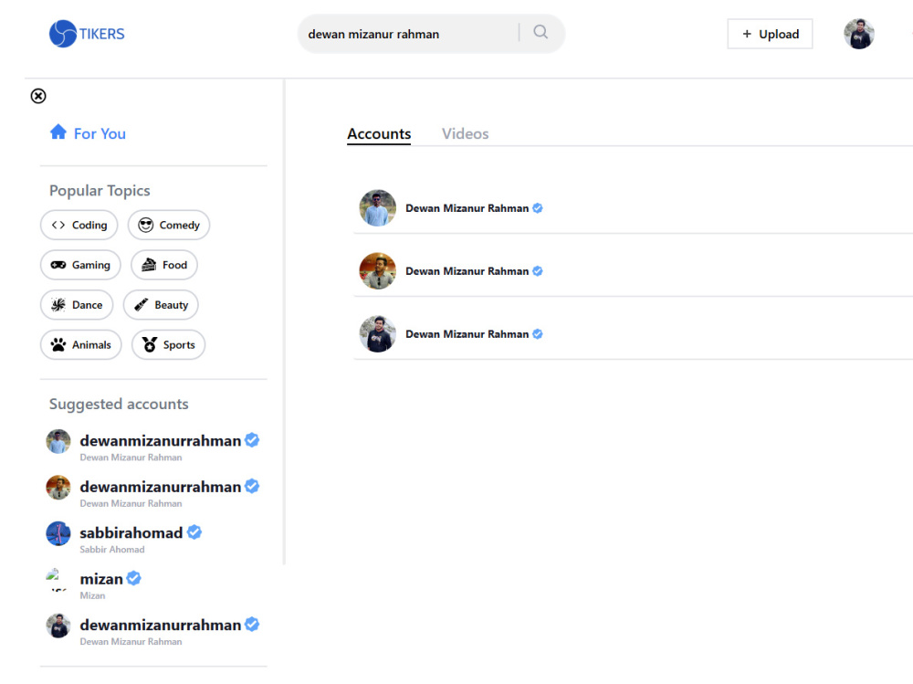This screenshot has width=913, height=684.
Task: Click verified badge next to mizan
Action: (x=134, y=578)
